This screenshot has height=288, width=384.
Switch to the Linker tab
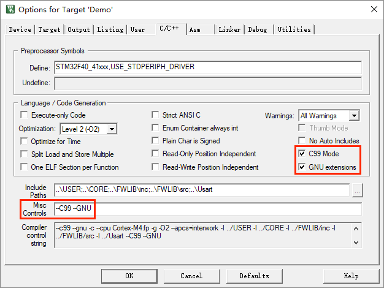[229, 29]
